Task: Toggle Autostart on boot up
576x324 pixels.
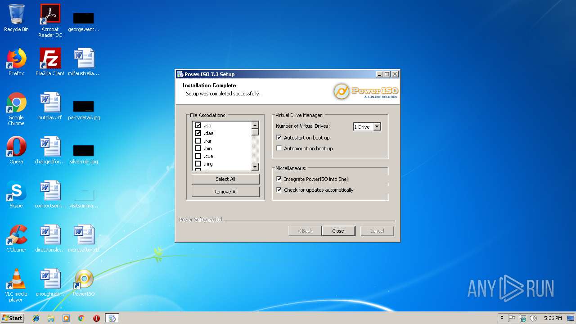Action: (279, 138)
